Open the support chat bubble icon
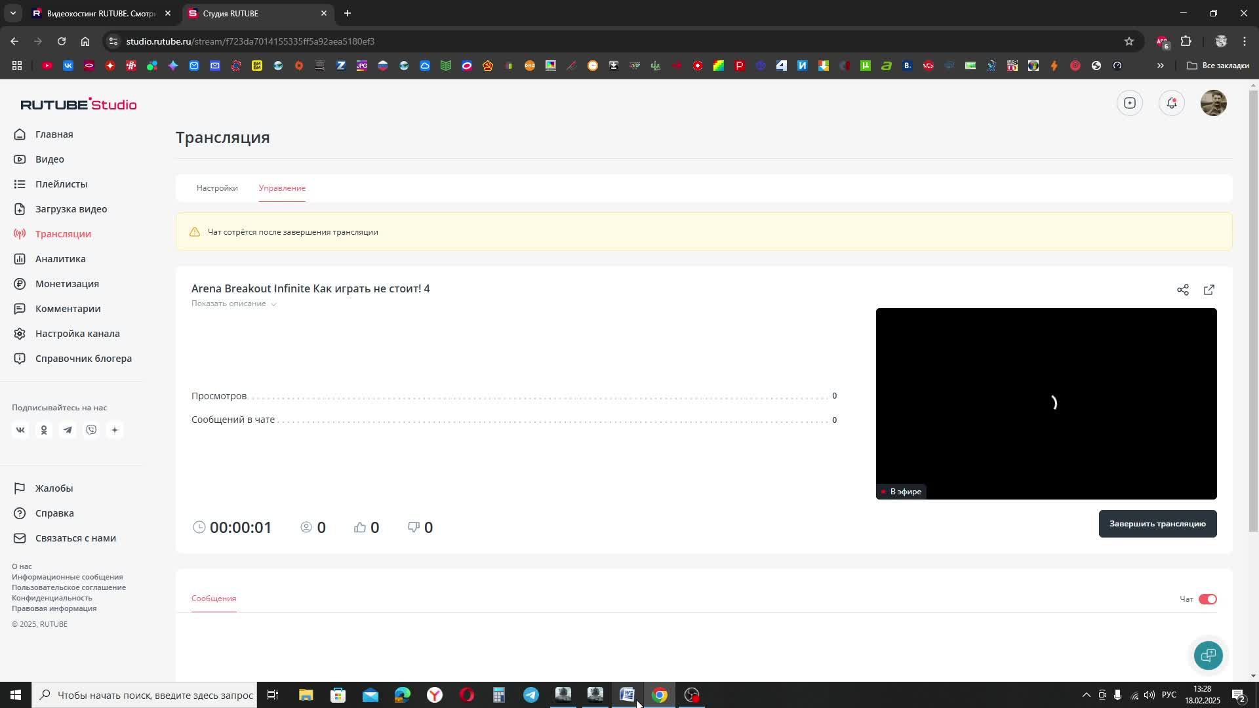This screenshot has width=1259, height=708. pyautogui.click(x=1208, y=655)
